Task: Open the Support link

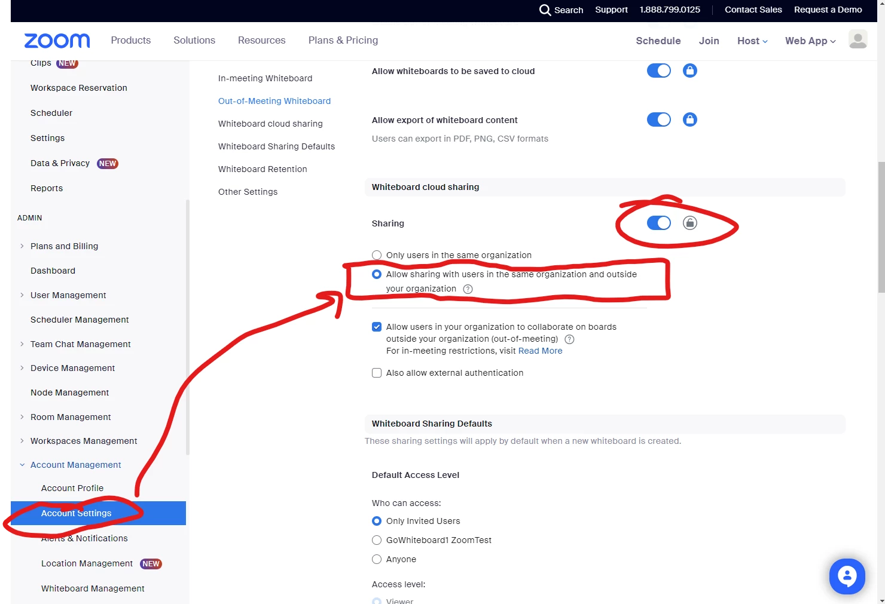Action: 611,10
